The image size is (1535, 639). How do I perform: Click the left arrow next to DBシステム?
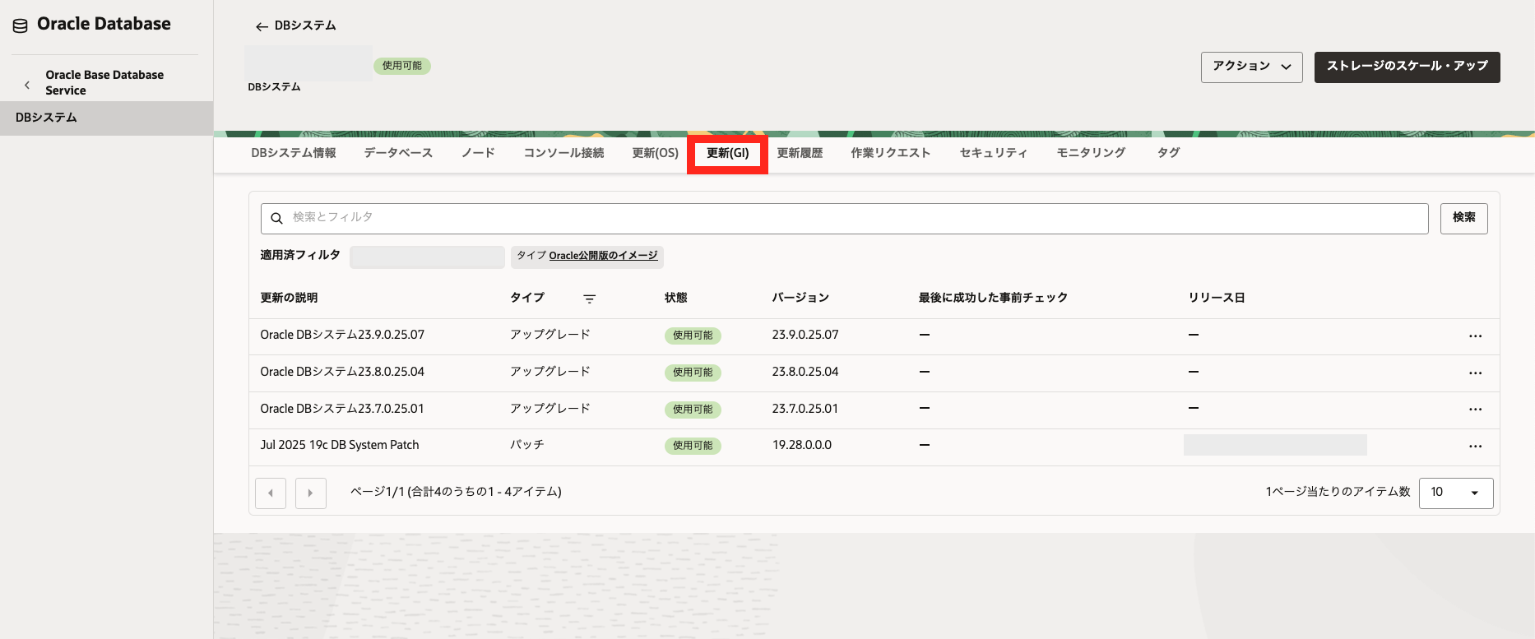click(x=262, y=26)
